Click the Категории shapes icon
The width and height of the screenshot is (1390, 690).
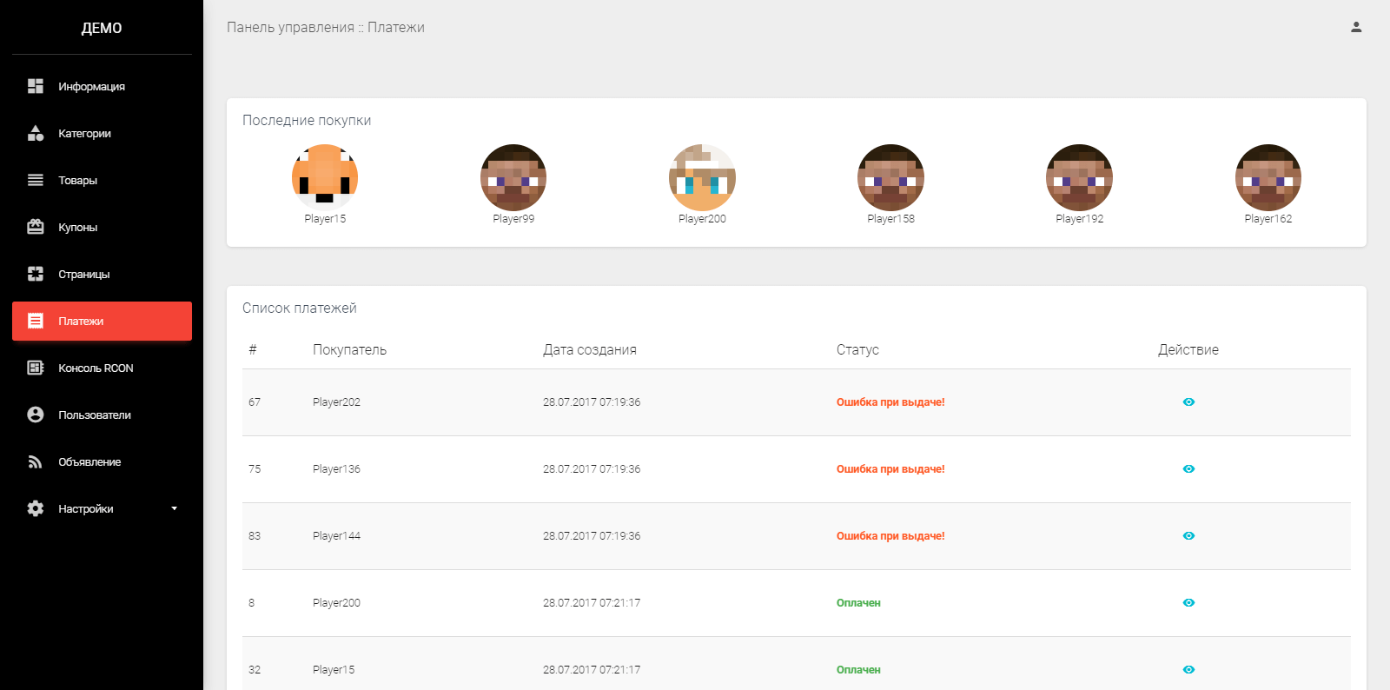pyautogui.click(x=36, y=133)
